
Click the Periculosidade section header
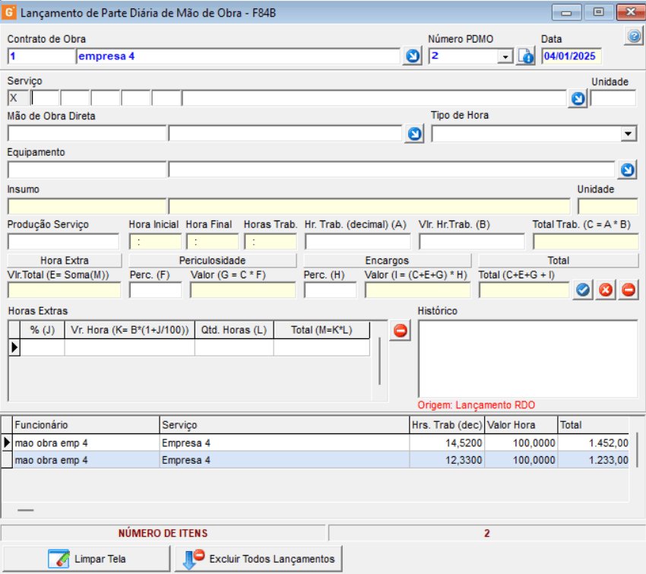213,261
